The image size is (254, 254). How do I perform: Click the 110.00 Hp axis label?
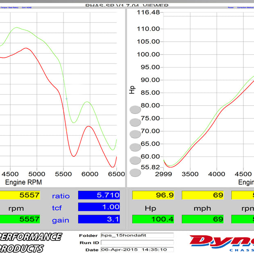pyautogui.click(x=148, y=29)
